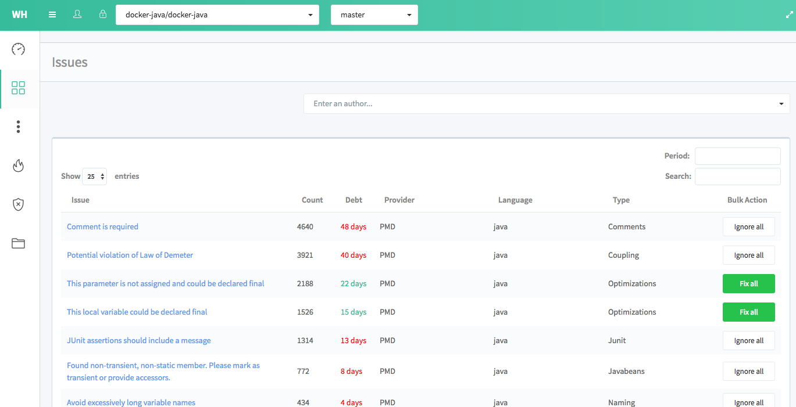Click the shield icon in sidebar
The image size is (796, 407).
click(x=19, y=204)
